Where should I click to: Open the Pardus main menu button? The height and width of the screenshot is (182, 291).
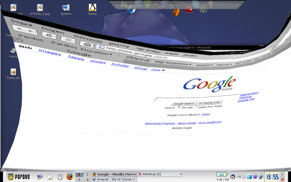tap(17, 177)
